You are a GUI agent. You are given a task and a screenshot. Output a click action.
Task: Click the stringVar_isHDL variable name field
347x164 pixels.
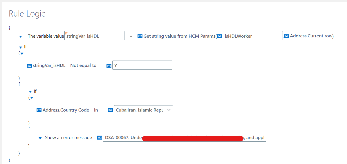pyautogui.click(x=94, y=36)
